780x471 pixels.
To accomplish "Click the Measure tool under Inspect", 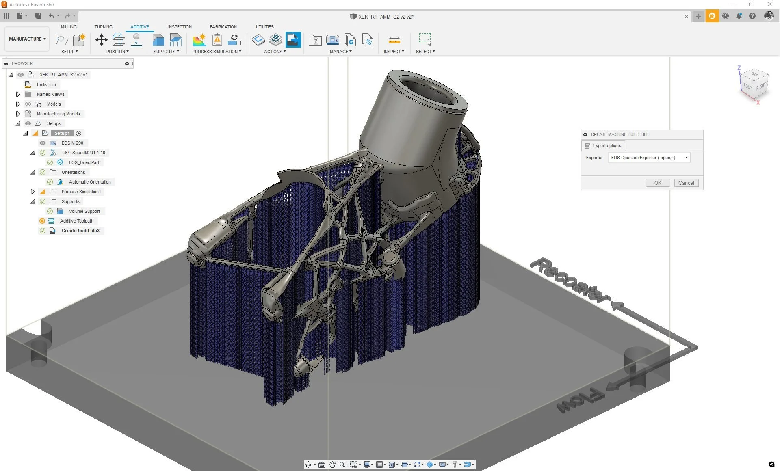I will (x=394, y=40).
